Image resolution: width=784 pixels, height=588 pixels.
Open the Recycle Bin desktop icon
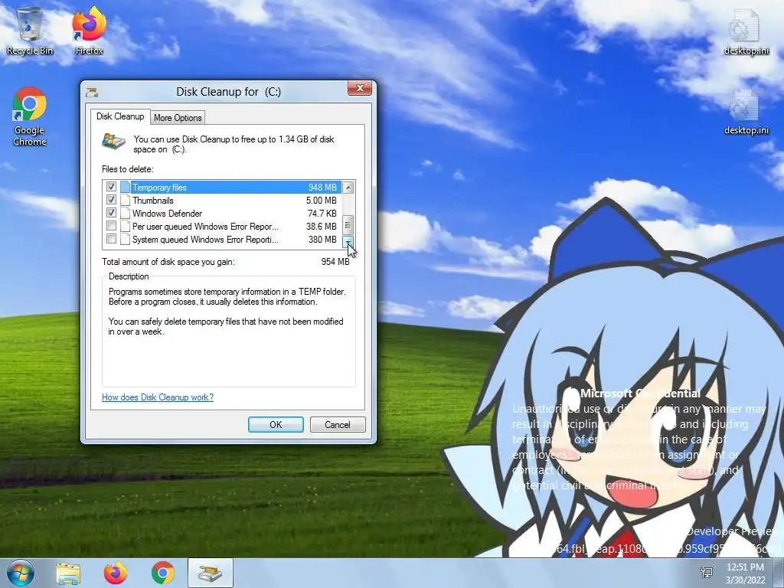[30, 31]
